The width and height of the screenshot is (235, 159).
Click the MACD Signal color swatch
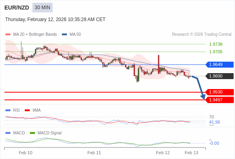click(x=32, y=133)
